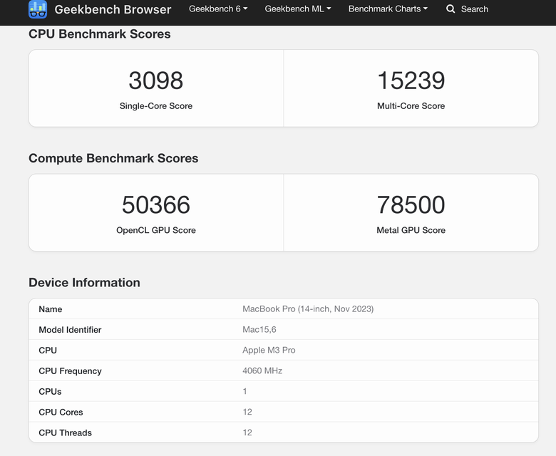Select the CPU Cores value 12
This screenshot has height=456, width=556.
click(x=247, y=412)
